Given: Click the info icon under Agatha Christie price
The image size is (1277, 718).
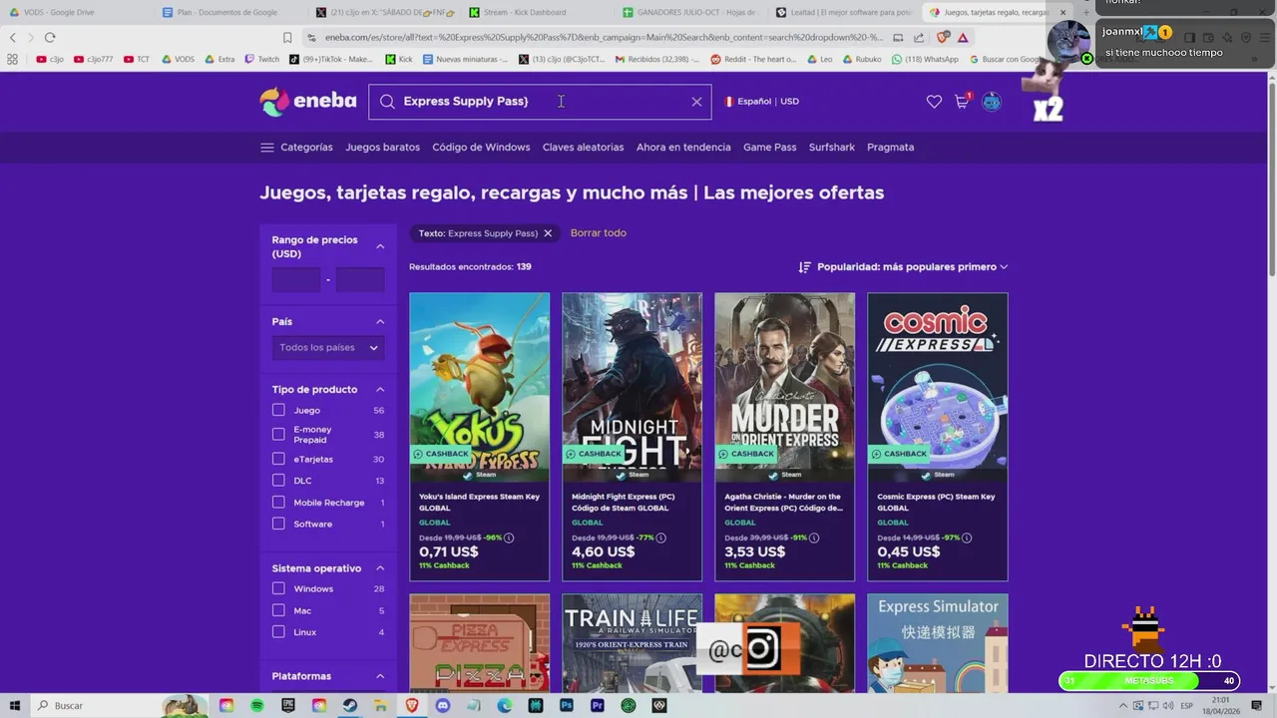Looking at the screenshot, I should (814, 538).
